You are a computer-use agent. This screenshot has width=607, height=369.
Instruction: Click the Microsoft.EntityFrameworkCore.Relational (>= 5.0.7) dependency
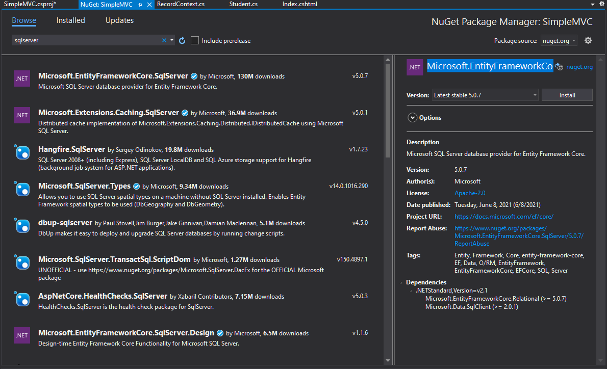pos(496,299)
